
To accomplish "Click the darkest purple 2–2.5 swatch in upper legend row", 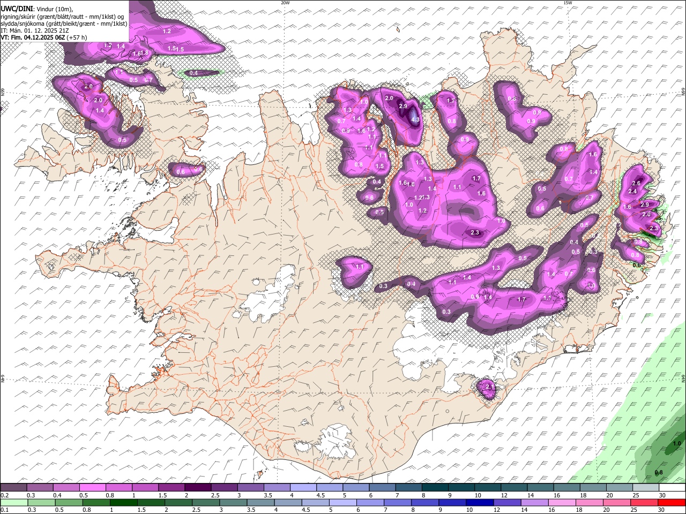I will coord(197,488).
